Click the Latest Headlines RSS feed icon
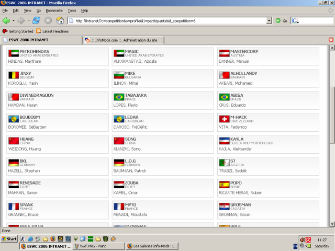 (x=38, y=31)
